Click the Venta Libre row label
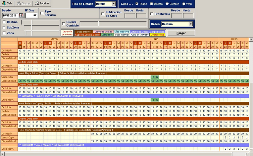 click(9, 77)
